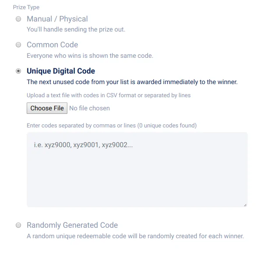Click the "Enter codes separated by commas" label
Image resolution: width=280 pixels, height=254 pixels.
pyautogui.click(x=81, y=126)
